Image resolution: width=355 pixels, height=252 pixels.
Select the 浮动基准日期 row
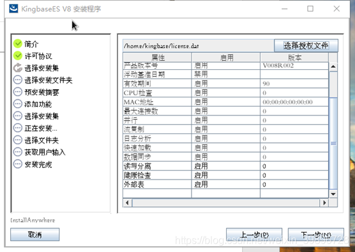pyautogui.click(x=226, y=74)
